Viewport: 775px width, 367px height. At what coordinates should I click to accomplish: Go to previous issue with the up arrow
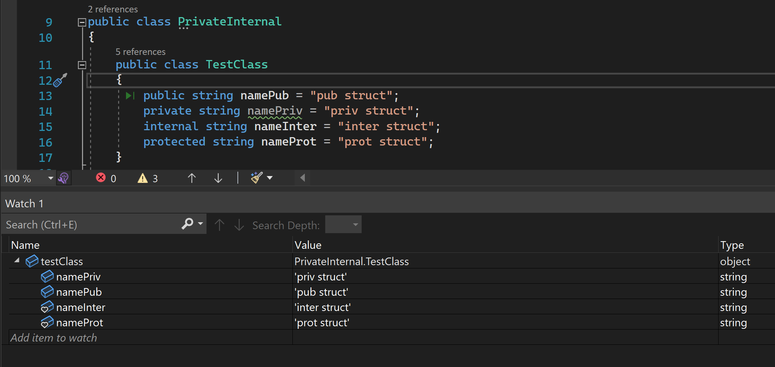[x=192, y=178]
